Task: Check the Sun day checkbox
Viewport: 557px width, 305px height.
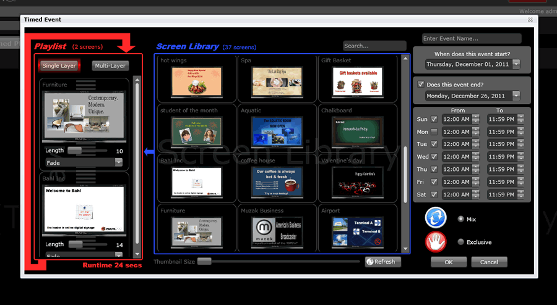Action: click(434, 119)
